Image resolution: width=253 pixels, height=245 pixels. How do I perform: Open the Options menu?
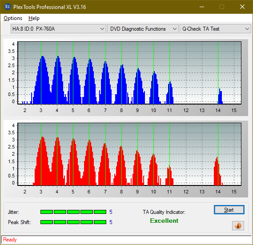(x=13, y=18)
